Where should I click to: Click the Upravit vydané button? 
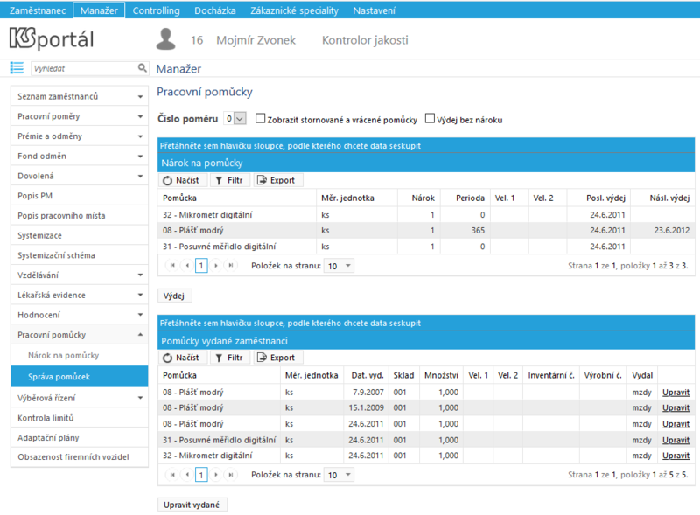[192, 505]
